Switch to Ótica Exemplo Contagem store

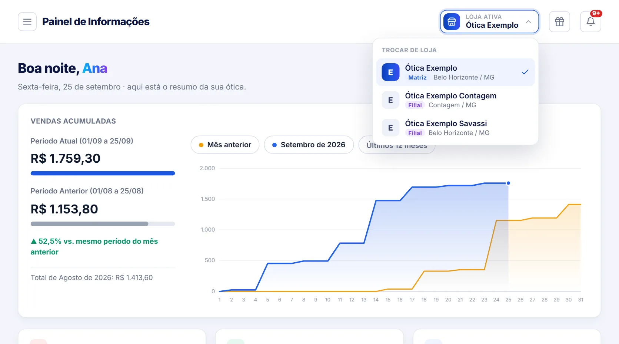pyautogui.click(x=456, y=100)
